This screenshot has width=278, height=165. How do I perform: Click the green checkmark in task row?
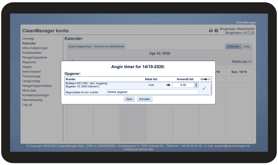tap(204, 88)
